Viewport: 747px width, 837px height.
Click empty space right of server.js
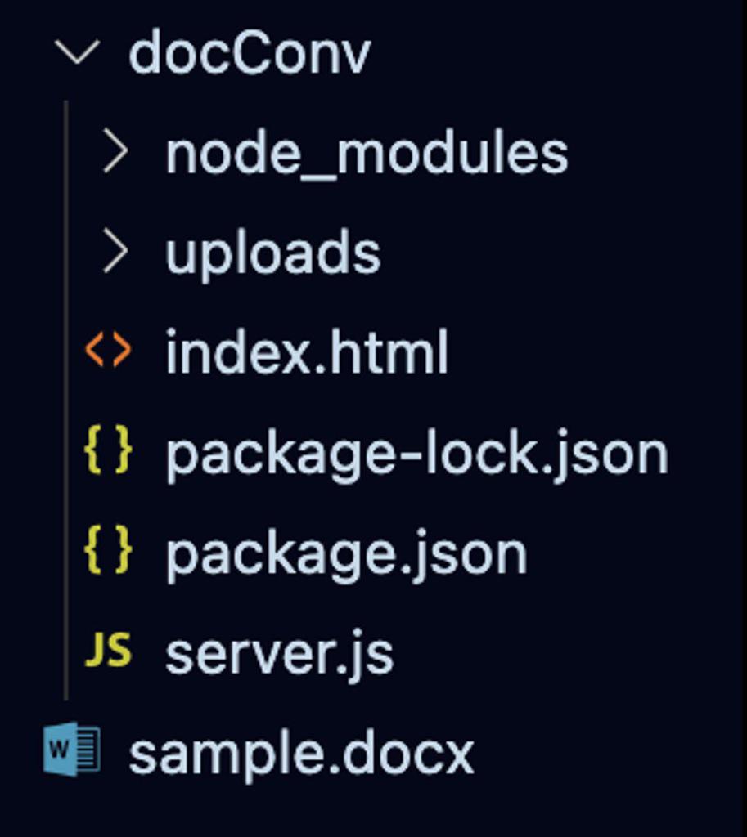click(573, 654)
